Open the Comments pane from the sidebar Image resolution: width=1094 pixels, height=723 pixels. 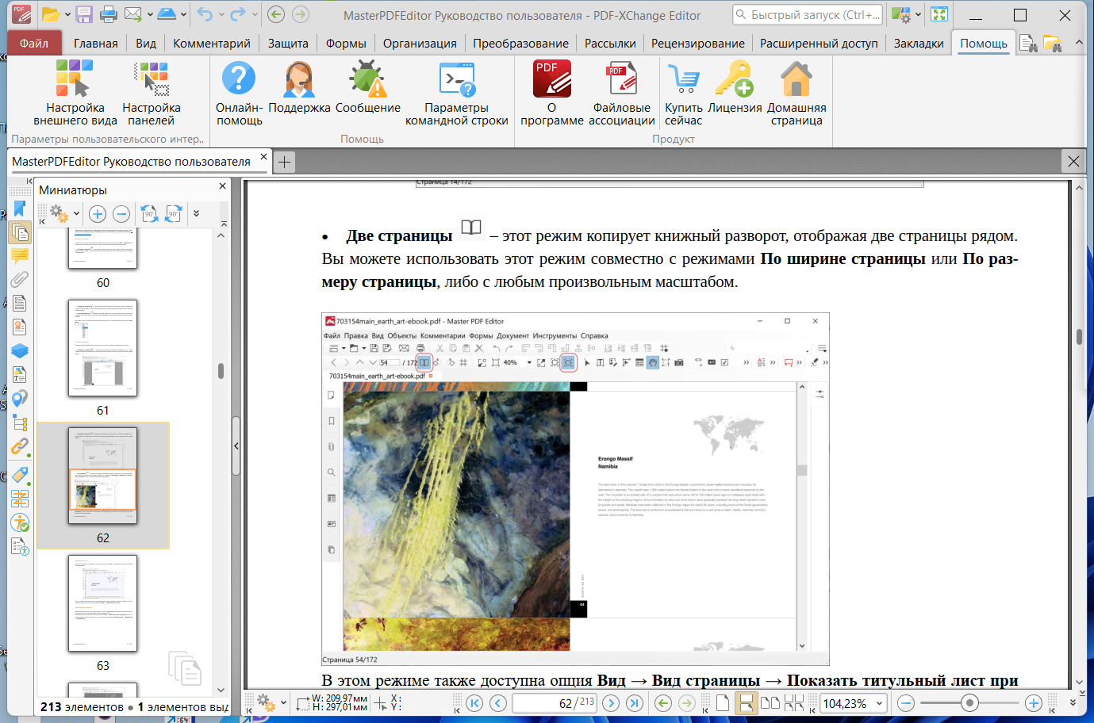[19, 256]
